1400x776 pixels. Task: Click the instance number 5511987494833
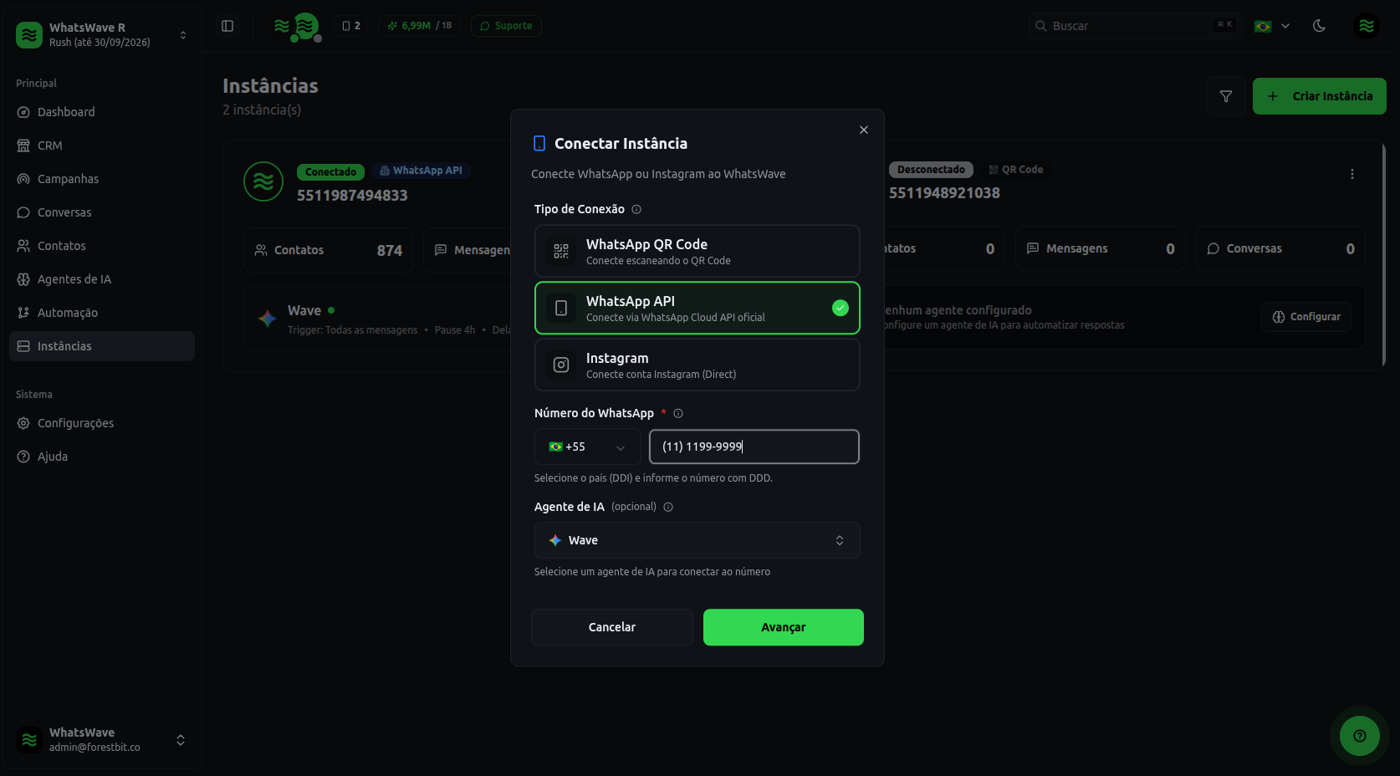(352, 195)
